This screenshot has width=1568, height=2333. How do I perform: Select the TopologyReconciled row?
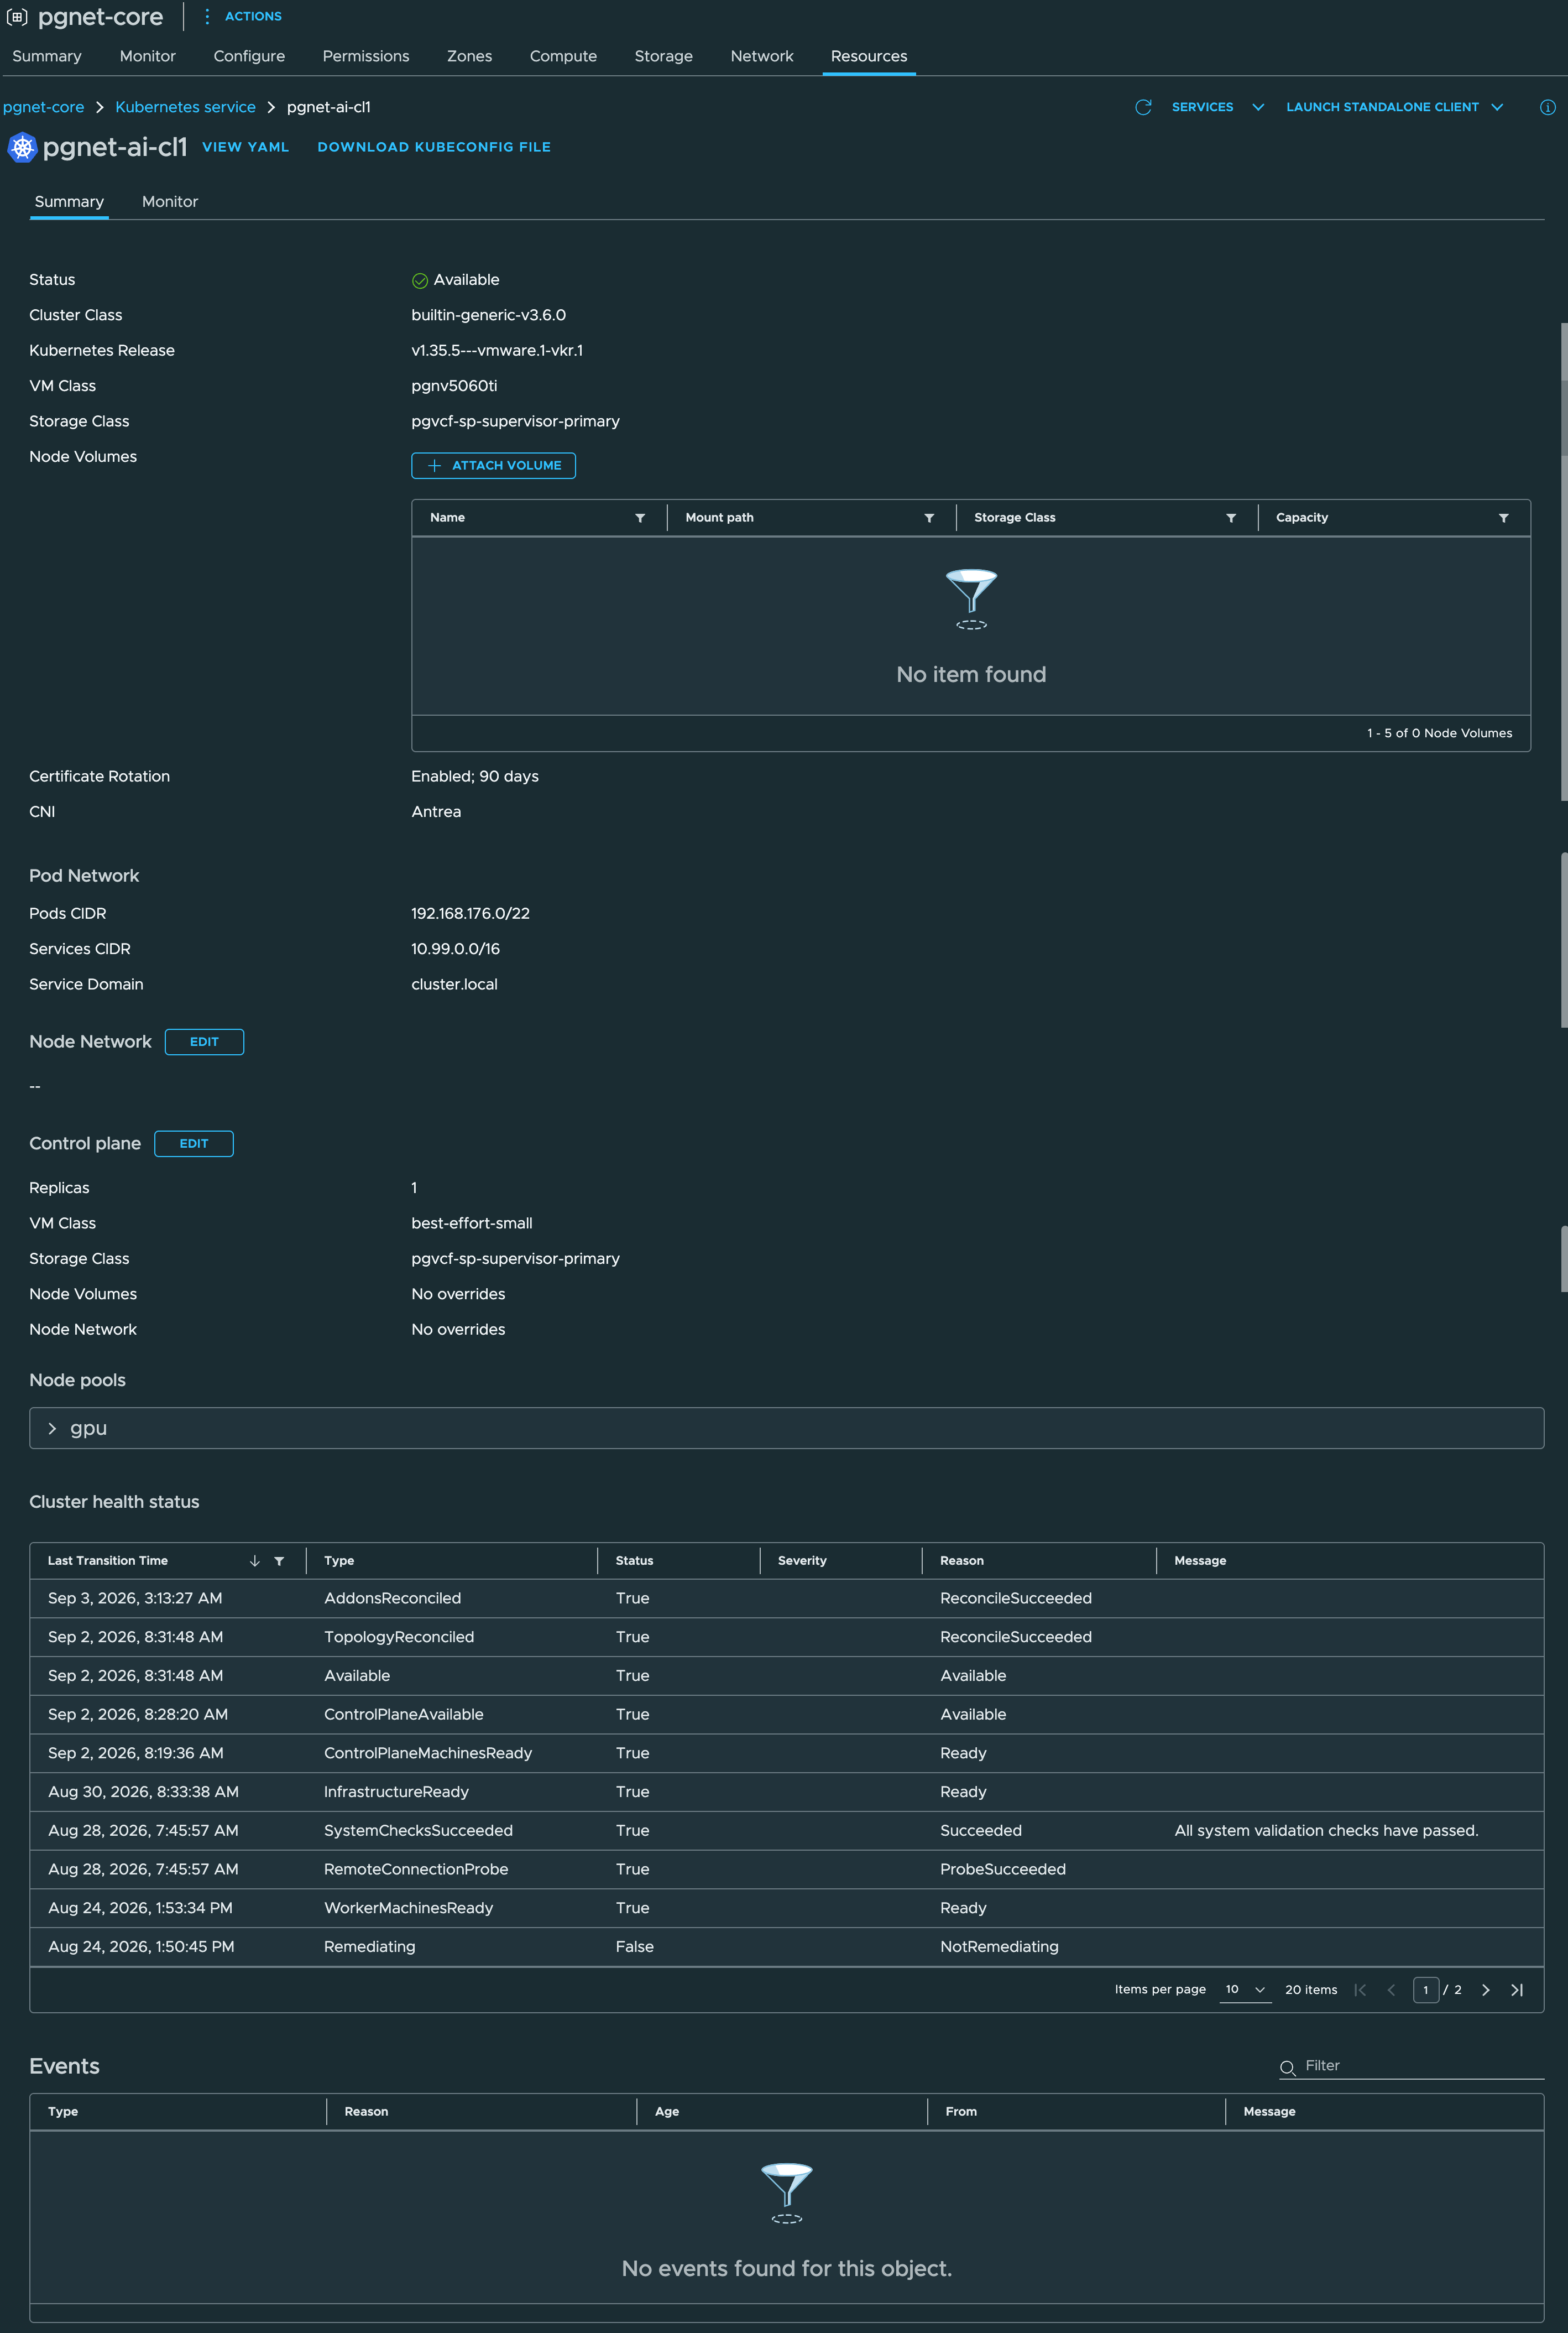tap(786, 1638)
